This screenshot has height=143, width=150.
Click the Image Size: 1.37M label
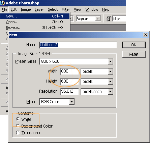[34, 54]
